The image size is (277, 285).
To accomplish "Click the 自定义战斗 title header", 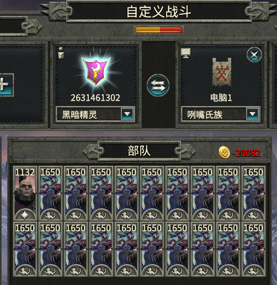I will pyautogui.click(x=158, y=12).
